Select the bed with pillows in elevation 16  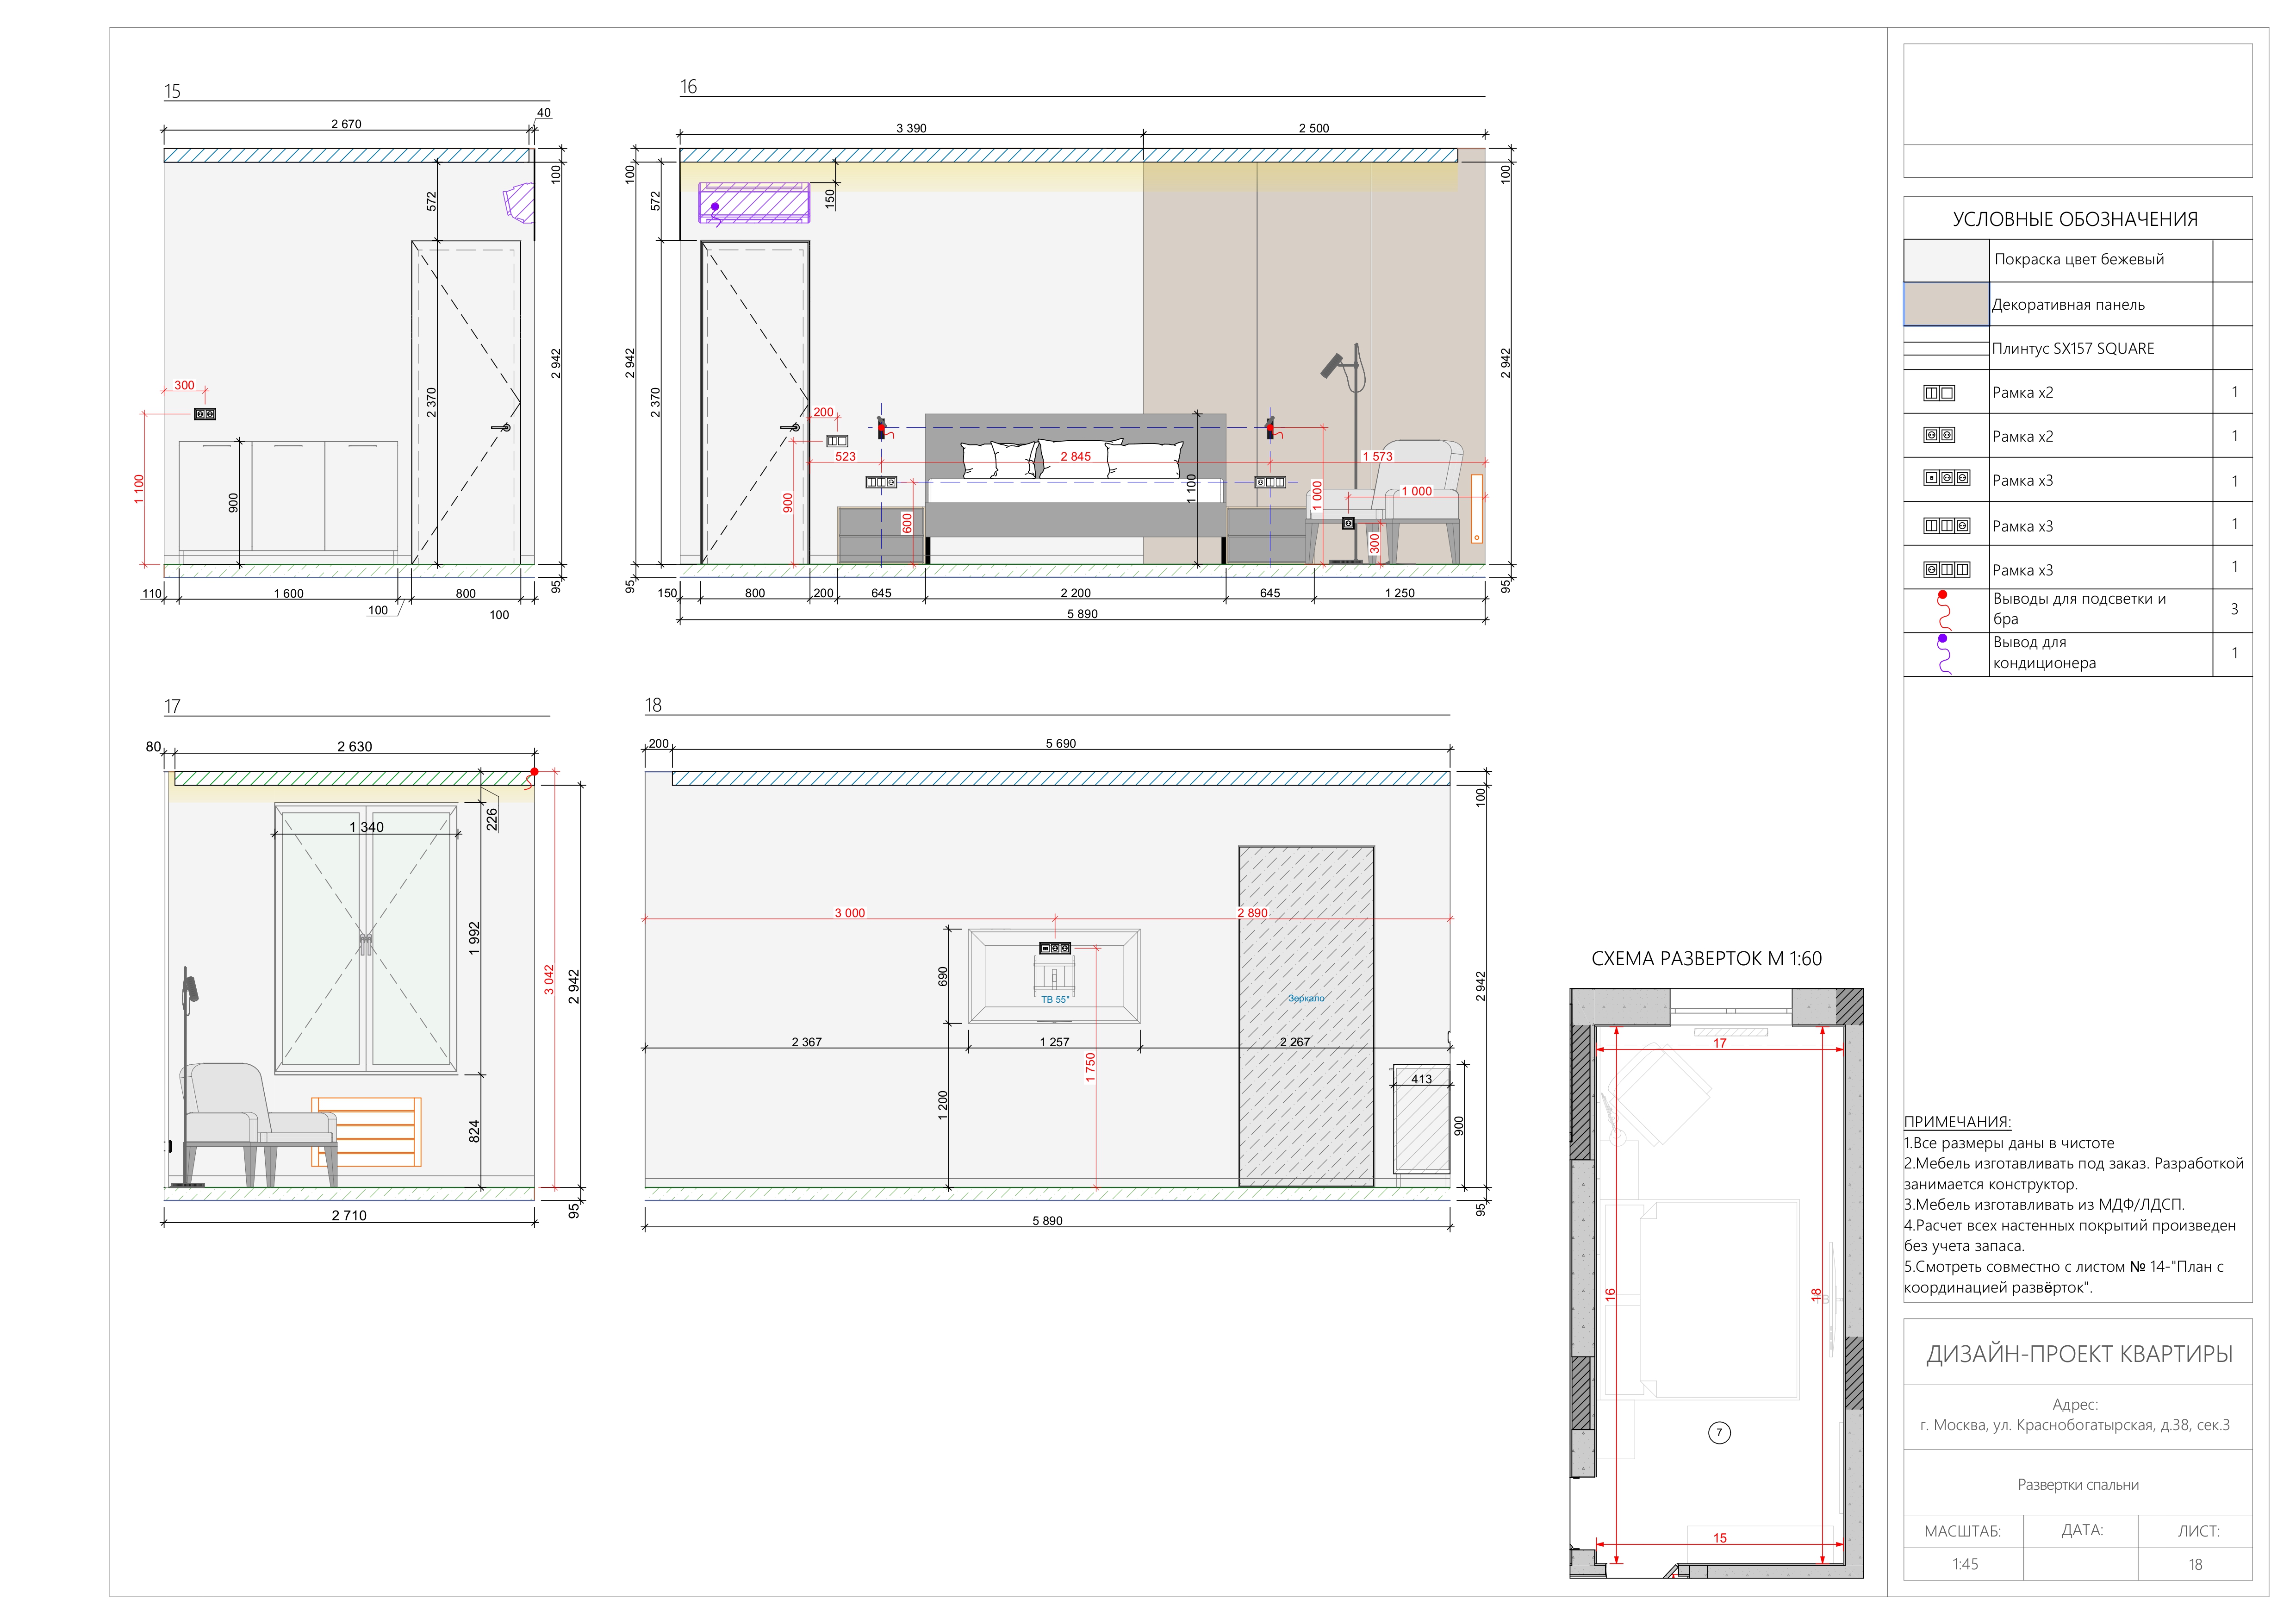click(x=1075, y=488)
